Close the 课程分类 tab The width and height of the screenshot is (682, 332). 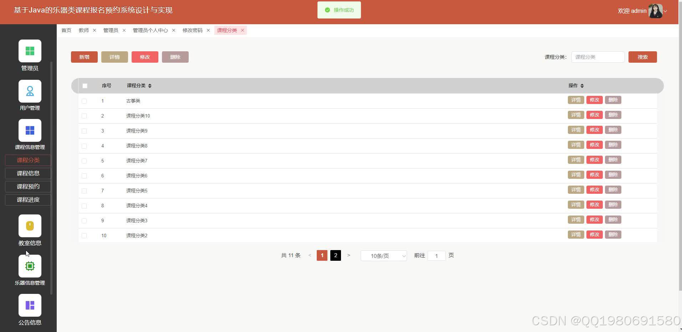coord(243,30)
